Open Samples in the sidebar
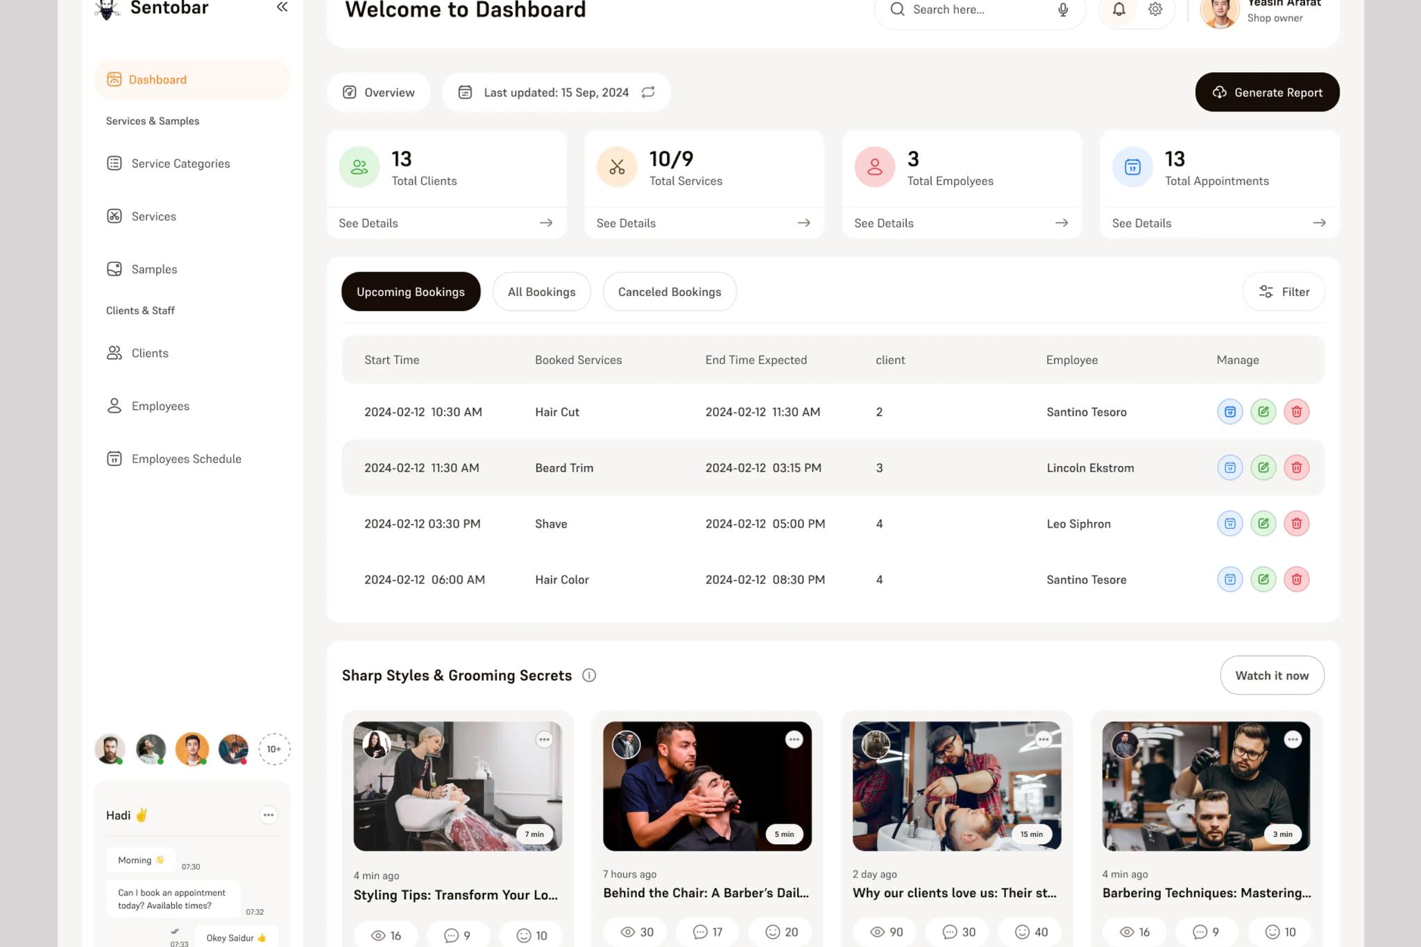The image size is (1421, 947). tap(142, 269)
